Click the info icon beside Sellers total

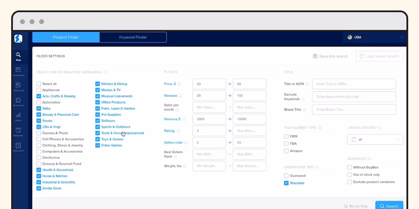click(x=186, y=143)
